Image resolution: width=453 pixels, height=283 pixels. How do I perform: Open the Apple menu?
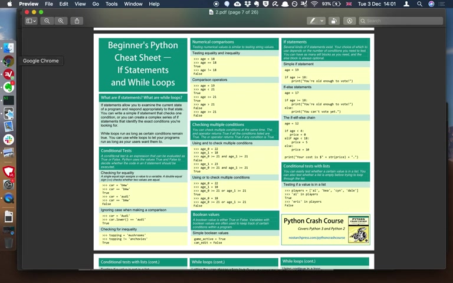[x=9, y=4]
